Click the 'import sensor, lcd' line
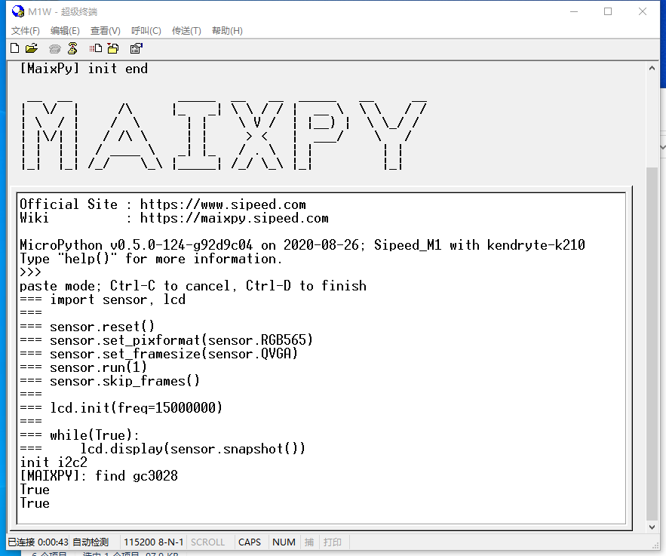The image size is (666, 556). pos(118,300)
